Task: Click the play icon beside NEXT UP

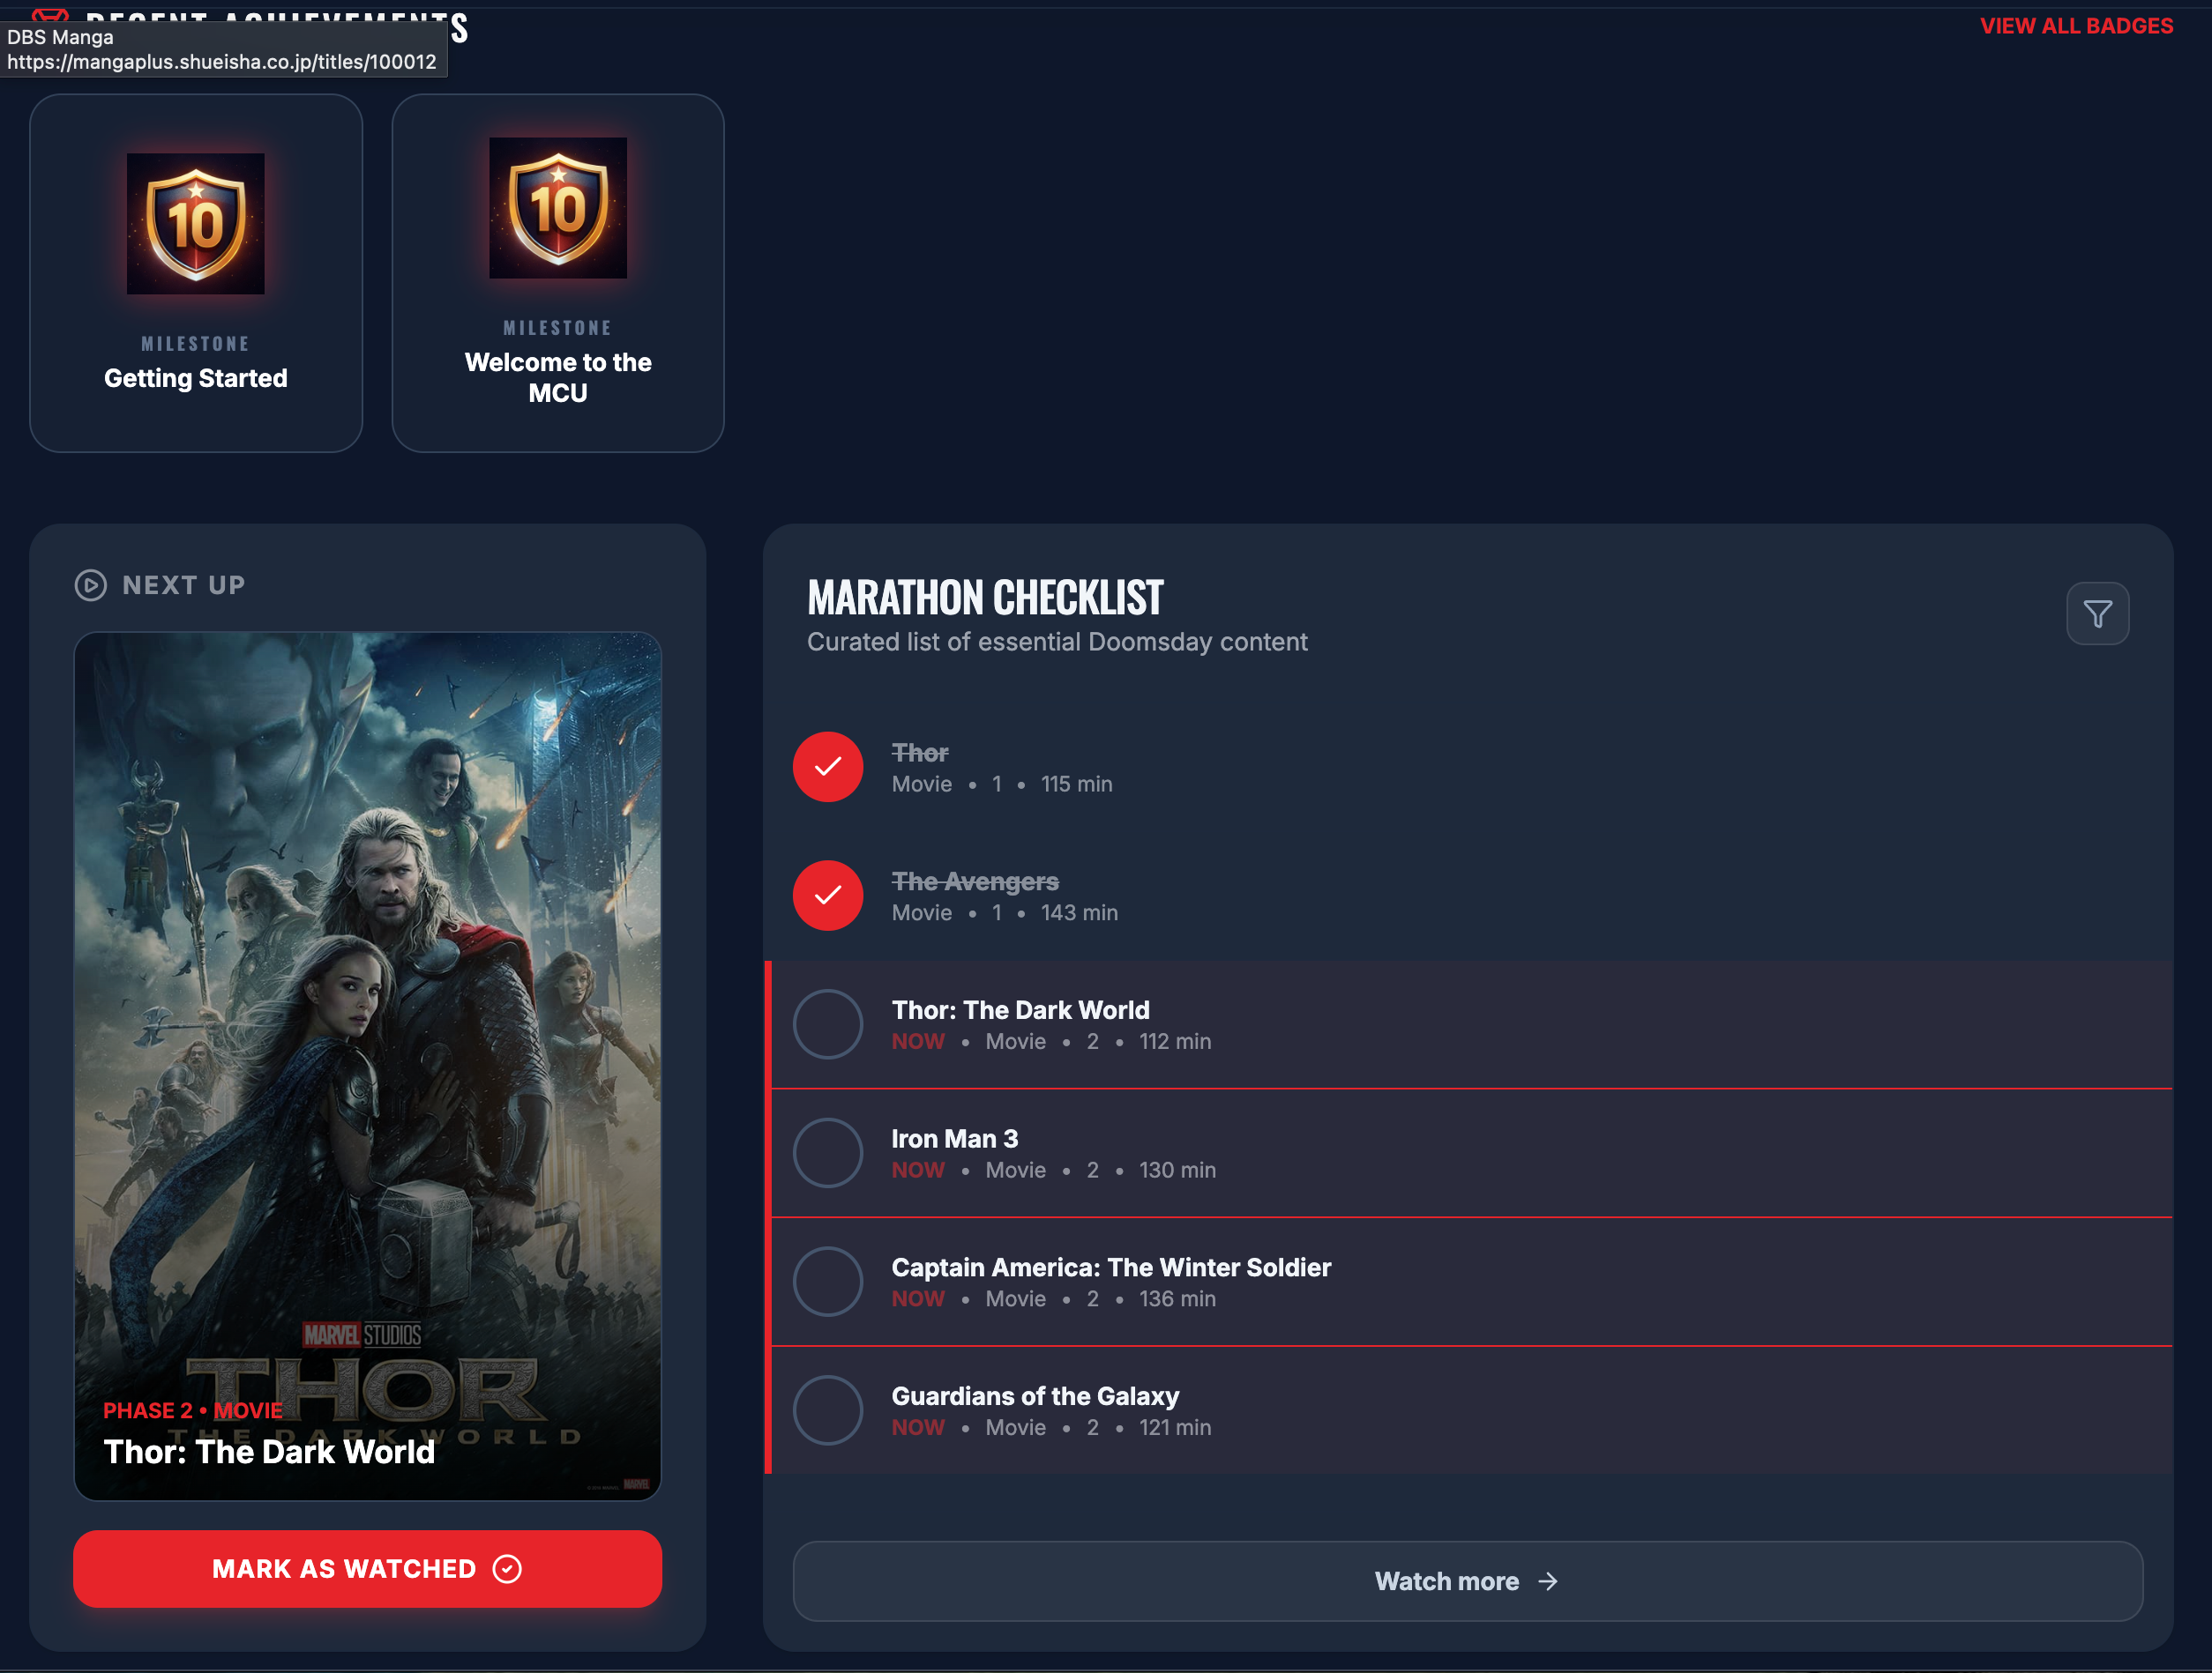Action: (x=91, y=584)
